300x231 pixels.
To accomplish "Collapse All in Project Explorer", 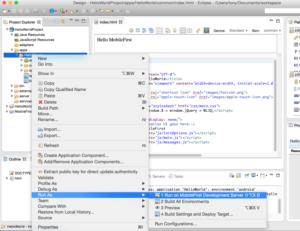I will pyautogui.click(x=56, y=21).
